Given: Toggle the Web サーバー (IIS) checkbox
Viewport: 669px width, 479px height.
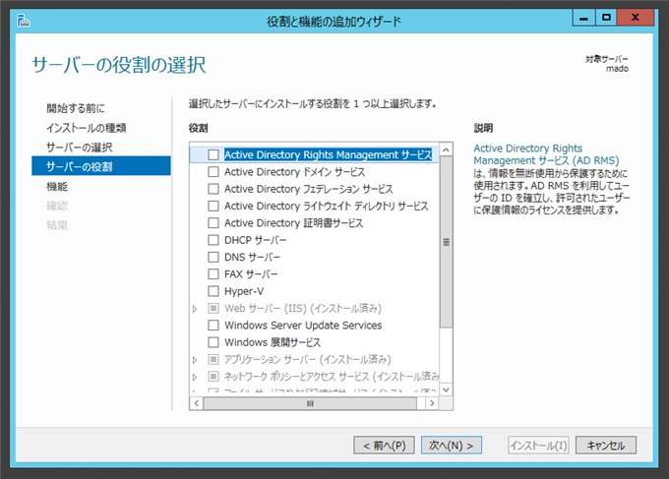Looking at the screenshot, I should click(x=213, y=308).
